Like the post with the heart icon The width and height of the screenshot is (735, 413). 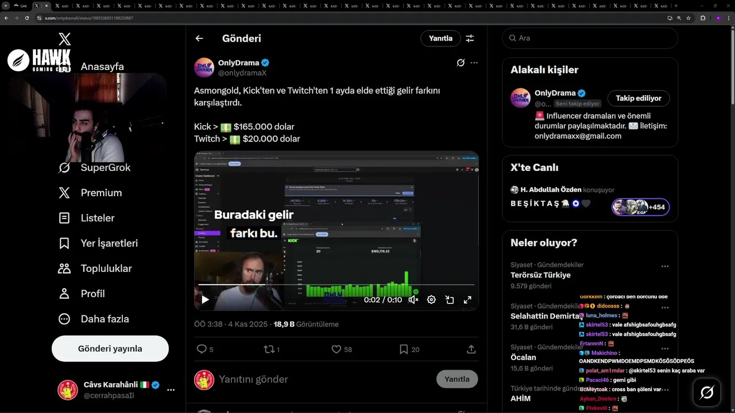pos(342,349)
